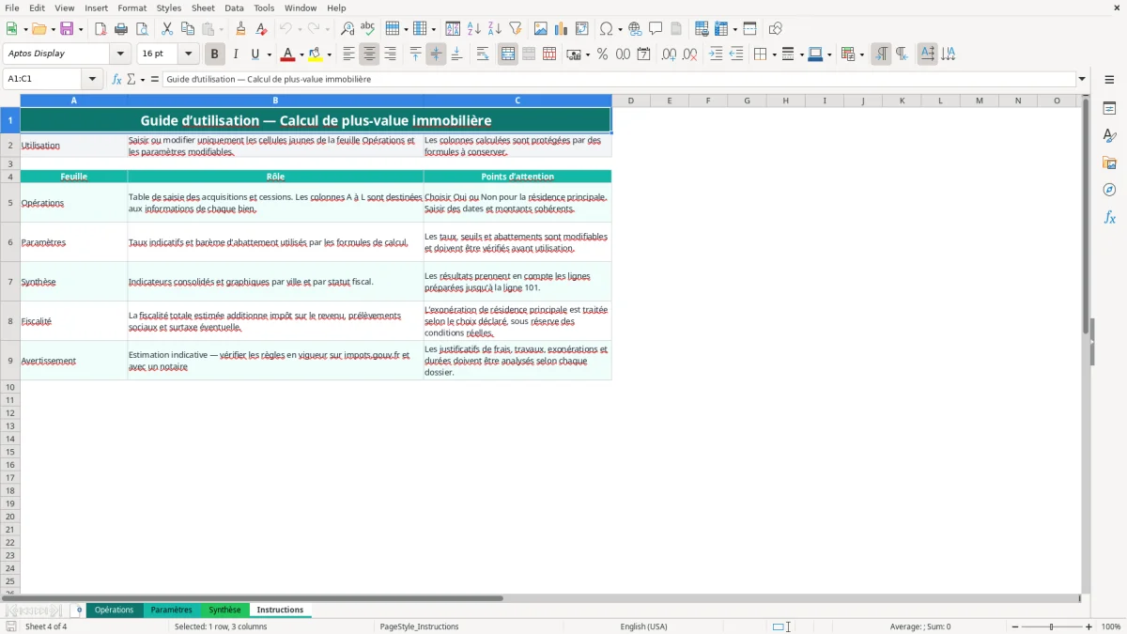The height and width of the screenshot is (634, 1127).
Task: Open Find & Replace dialog icon
Action: (347, 29)
